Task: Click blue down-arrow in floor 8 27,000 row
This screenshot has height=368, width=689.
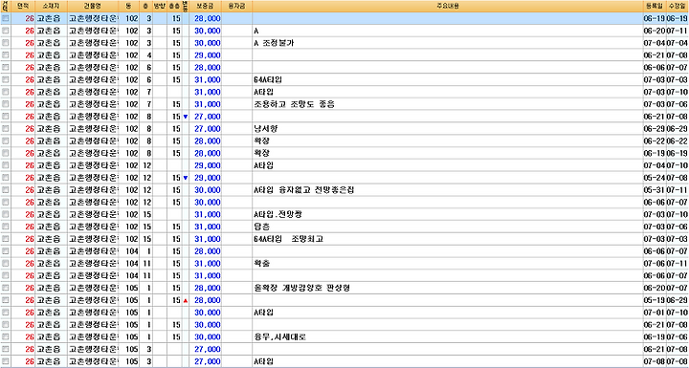Action: [x=185, y=117]
